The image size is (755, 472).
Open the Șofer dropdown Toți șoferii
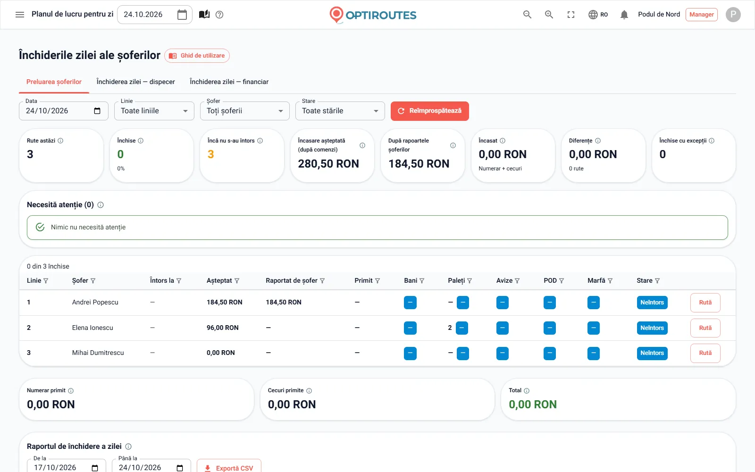coord(245,111)
